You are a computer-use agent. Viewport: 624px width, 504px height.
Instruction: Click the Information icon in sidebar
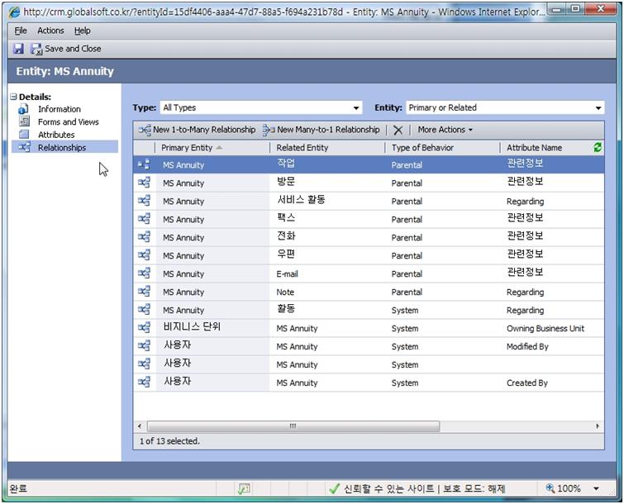coord(23,108)
